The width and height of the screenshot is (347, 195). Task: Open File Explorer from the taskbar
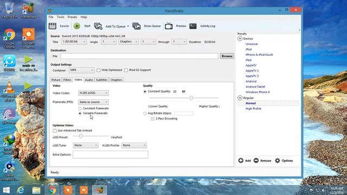coord(36,190)
